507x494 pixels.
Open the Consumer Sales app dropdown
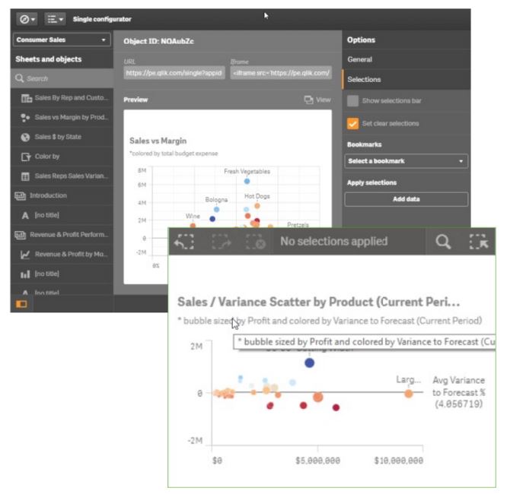point(62,40)
